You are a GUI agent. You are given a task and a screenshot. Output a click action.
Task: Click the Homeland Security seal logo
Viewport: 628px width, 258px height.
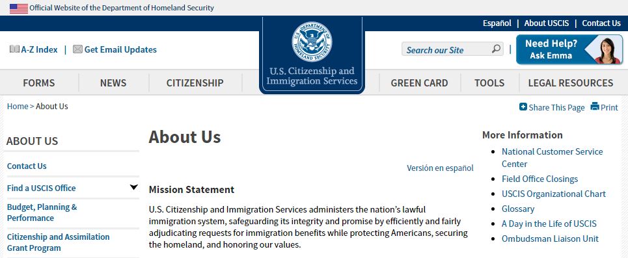pos(312,42)
